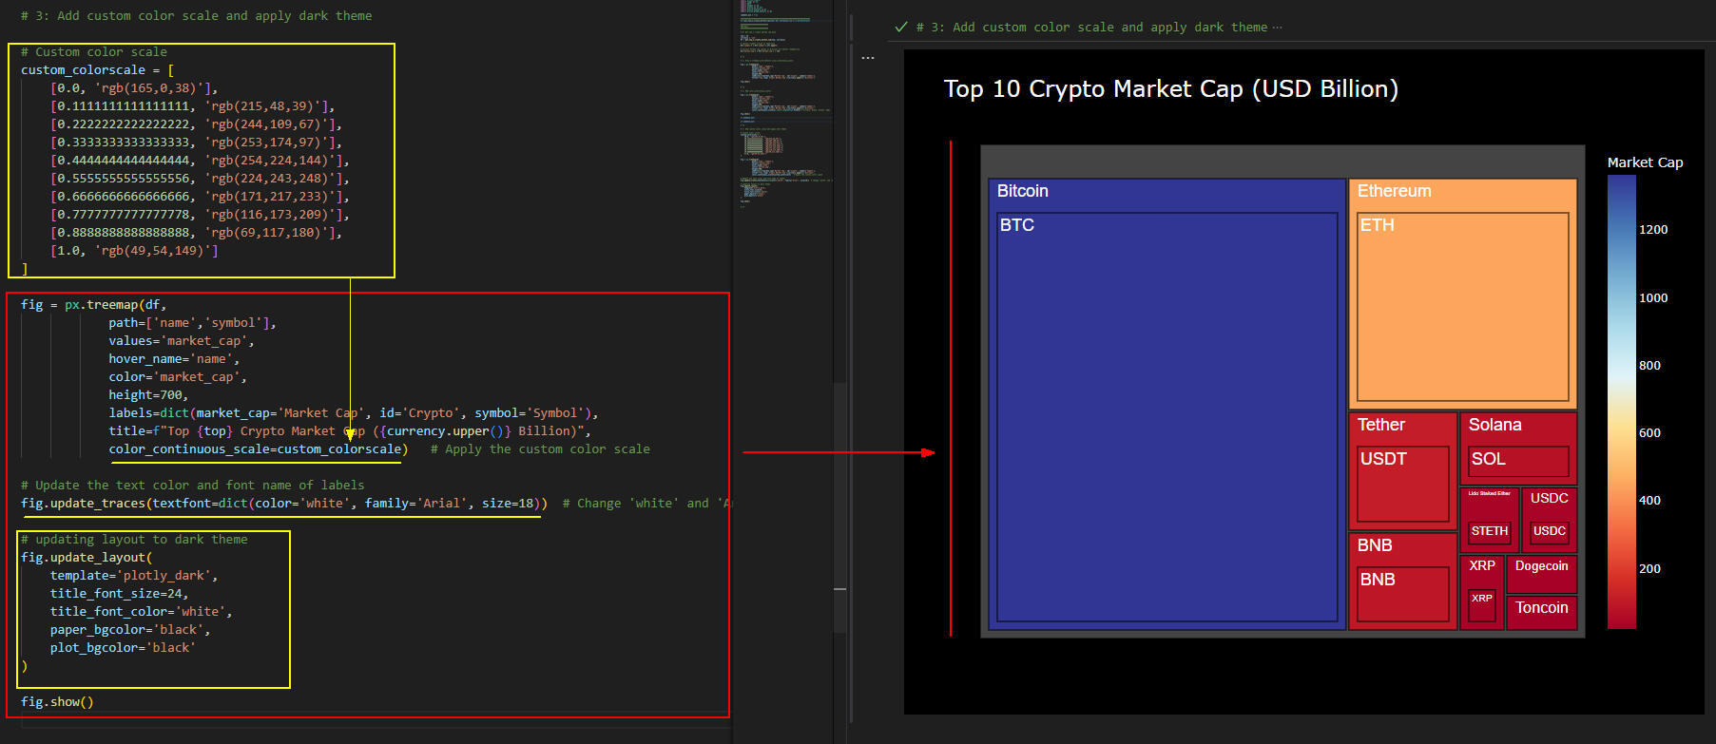1716x744 pixels.
Task: Open the cell output ellipsis menu
Action: (x=868, y=58)
